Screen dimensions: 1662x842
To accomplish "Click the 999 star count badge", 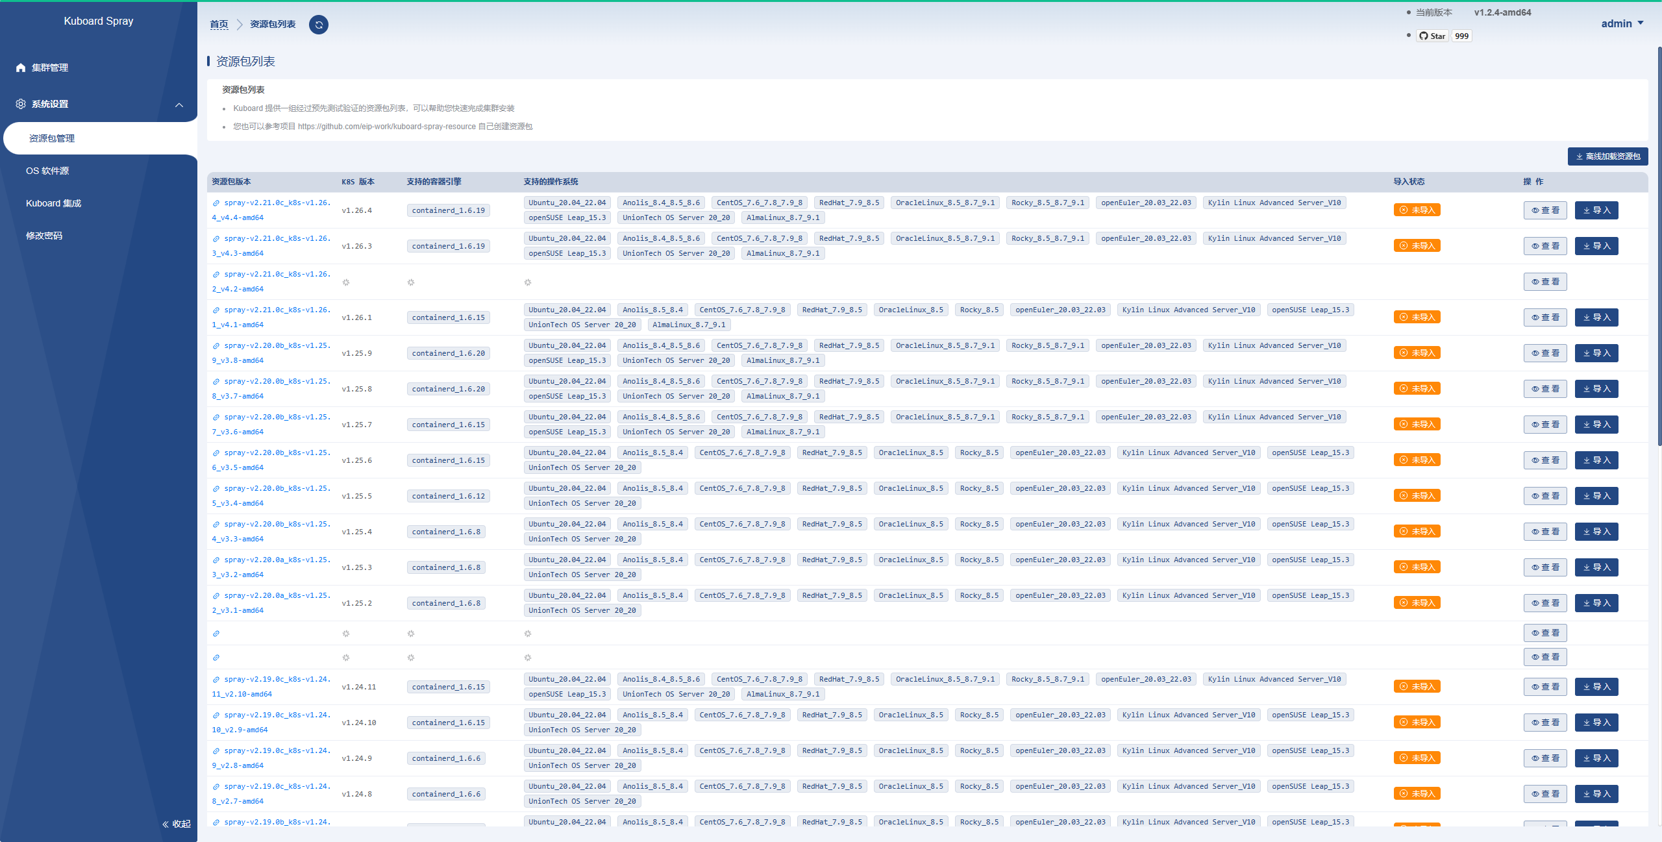I will [1461, 36].
